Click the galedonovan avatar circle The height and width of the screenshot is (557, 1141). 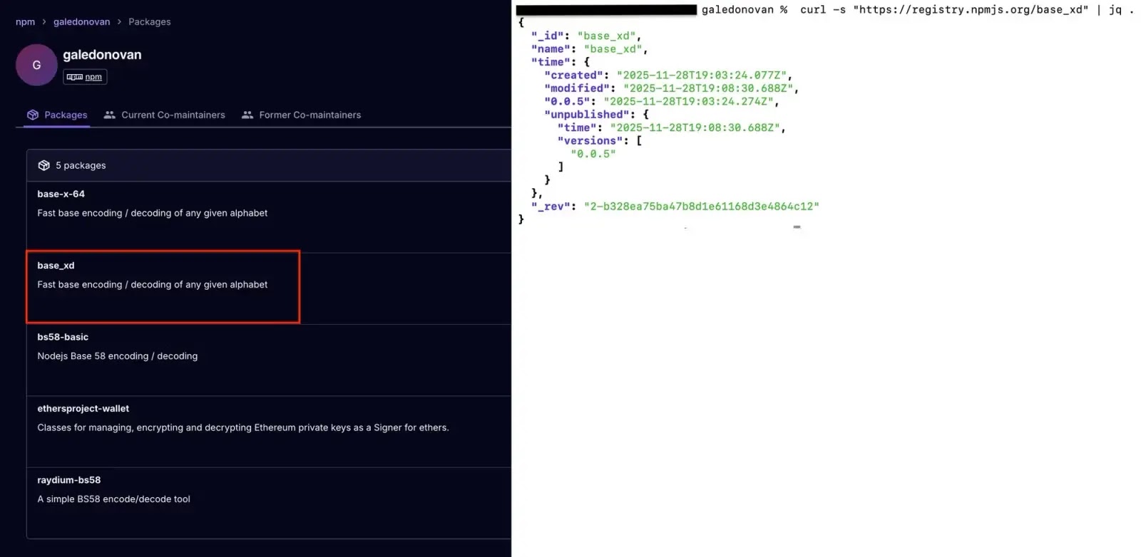click(x=36, y=65)
